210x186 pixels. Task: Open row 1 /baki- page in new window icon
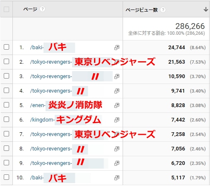click(x=117, y=48)
